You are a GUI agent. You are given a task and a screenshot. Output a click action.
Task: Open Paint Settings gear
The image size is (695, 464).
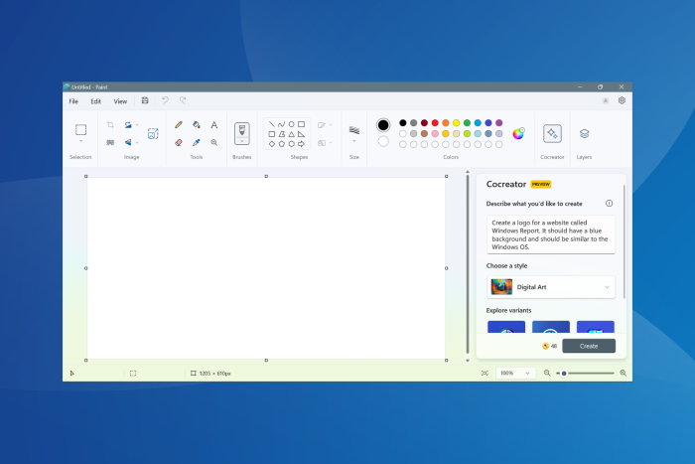click(x=622, y=100)
